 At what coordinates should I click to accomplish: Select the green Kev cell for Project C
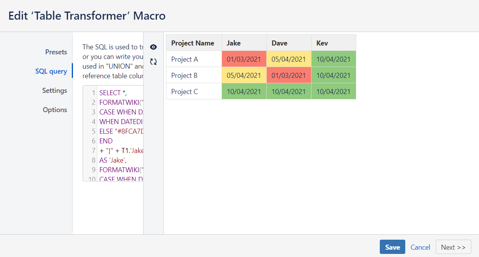click(333, 91)
